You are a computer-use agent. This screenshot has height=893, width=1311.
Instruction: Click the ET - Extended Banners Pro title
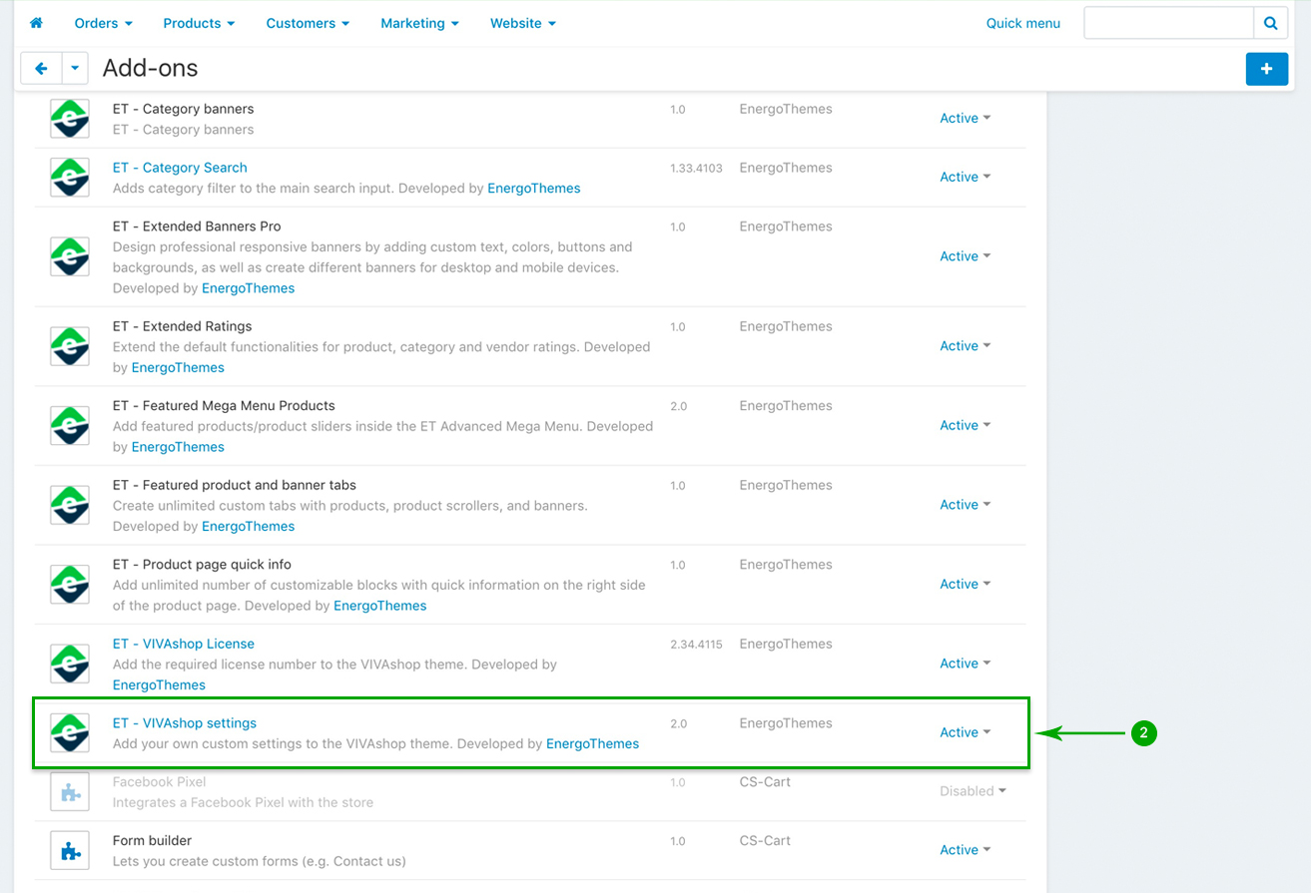pos(197,226)
